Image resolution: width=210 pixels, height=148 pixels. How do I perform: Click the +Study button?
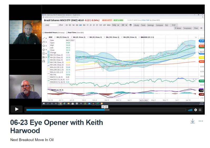click(x=136, y=25)
